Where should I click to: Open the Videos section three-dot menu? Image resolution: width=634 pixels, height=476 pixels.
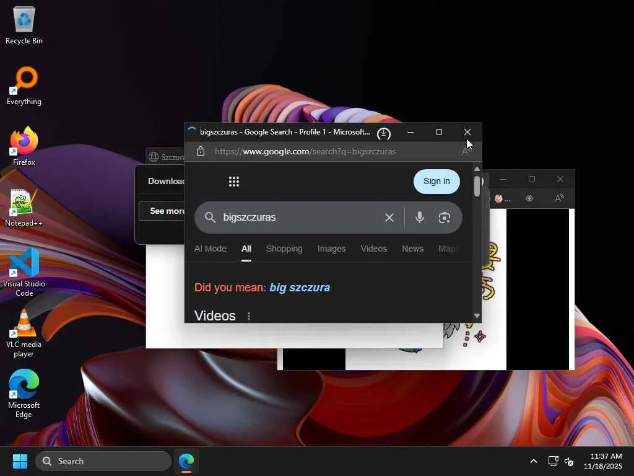click(x=249, y=316)
